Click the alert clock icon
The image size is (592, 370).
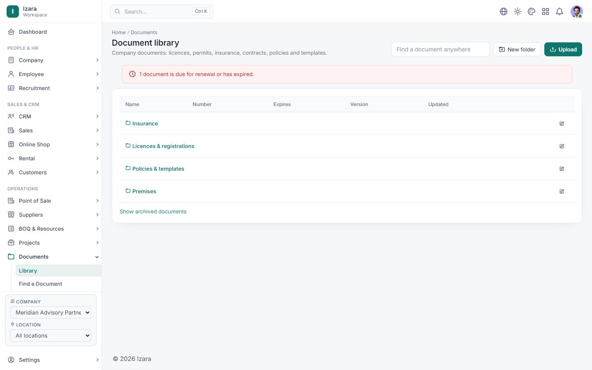point(132,74)
